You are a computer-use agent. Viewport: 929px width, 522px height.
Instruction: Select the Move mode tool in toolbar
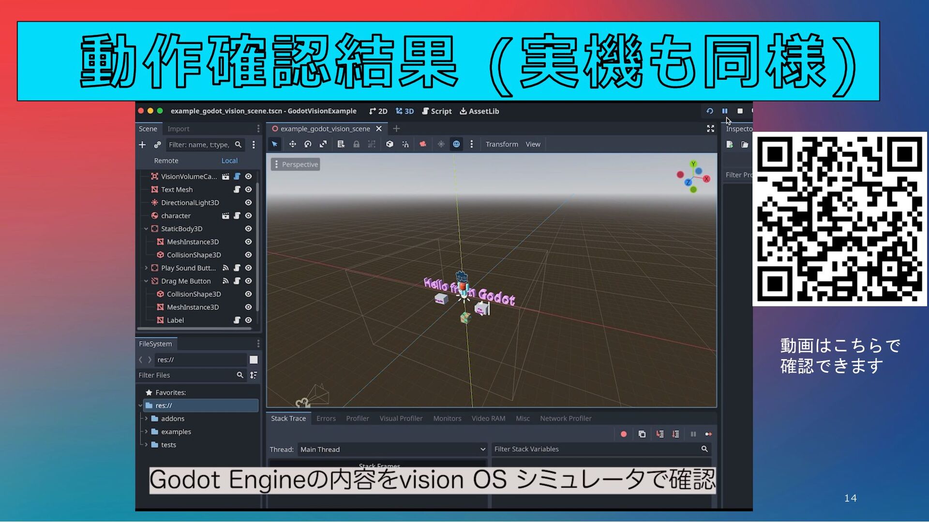pos(292,144)
